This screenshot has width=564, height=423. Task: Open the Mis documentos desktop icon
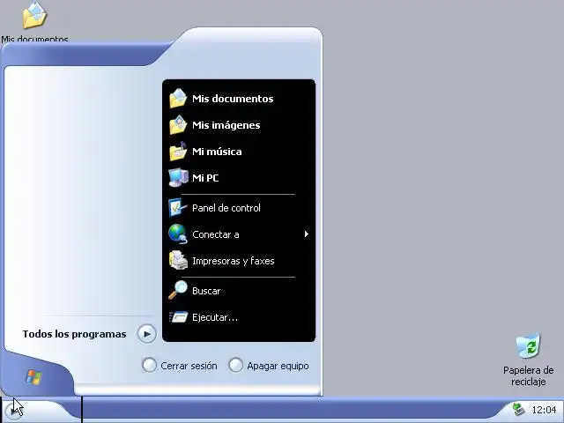[x=34, y=15]
